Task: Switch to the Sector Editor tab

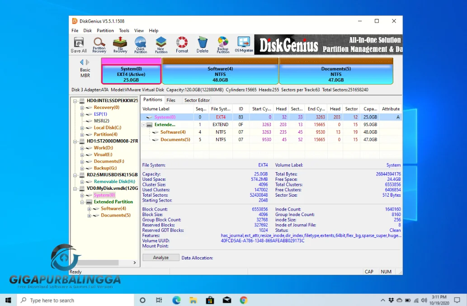Action: point(197,100)
